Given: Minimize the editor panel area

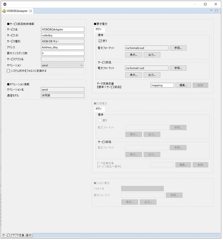Looking at the screenshot, I should click(x=211, y=11).
